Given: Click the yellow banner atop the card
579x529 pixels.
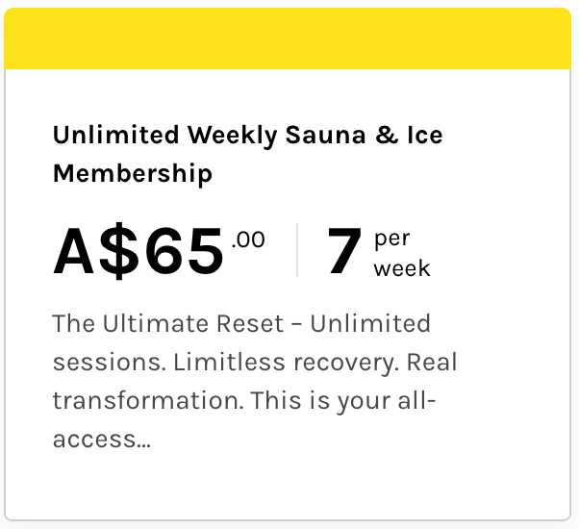Looking at the screenshot, I should (288, 38).
